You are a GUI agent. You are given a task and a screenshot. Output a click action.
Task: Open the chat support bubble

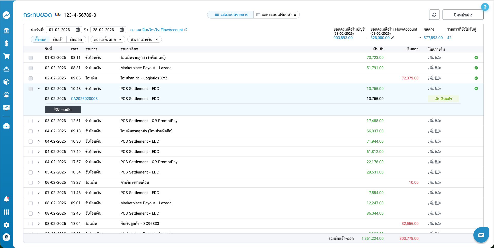[481, 235]
